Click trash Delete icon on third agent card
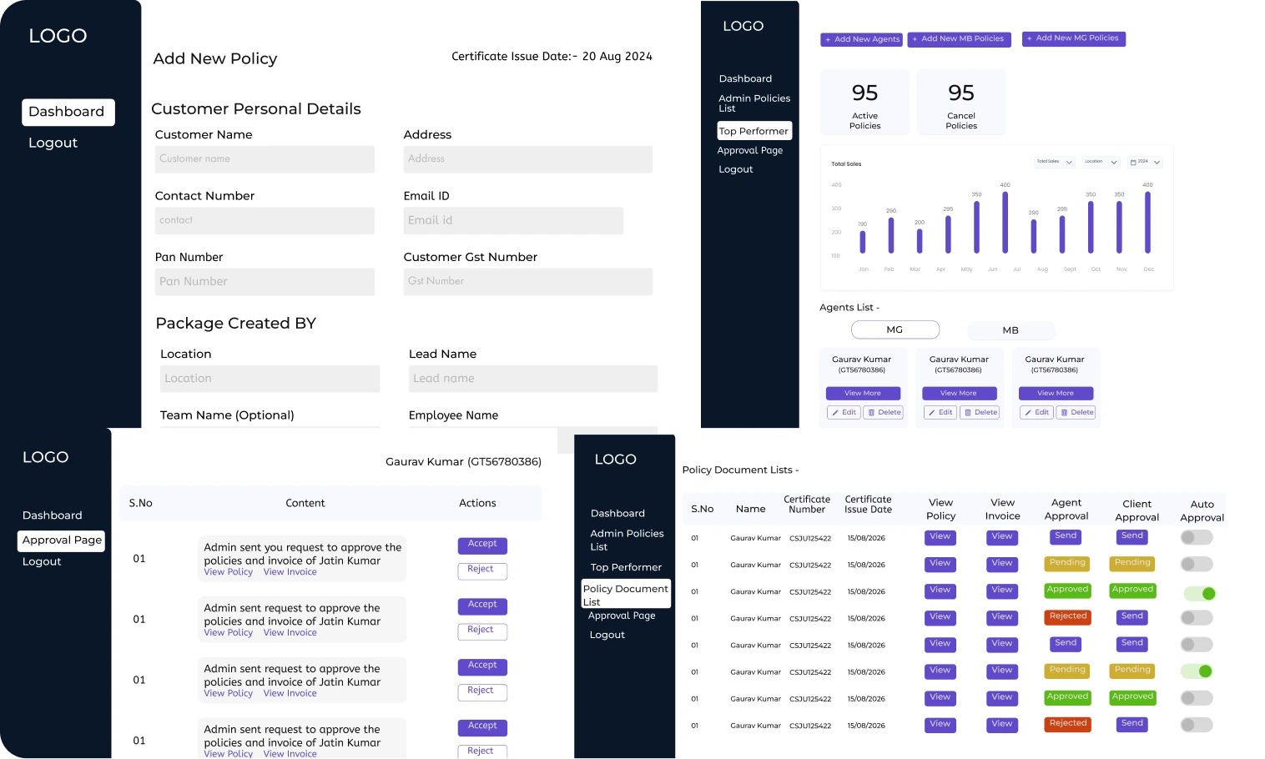 [1064, 413]
